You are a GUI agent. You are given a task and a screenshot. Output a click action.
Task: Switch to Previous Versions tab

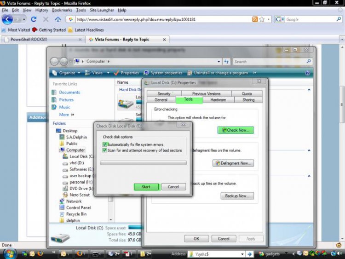point(207,93)
